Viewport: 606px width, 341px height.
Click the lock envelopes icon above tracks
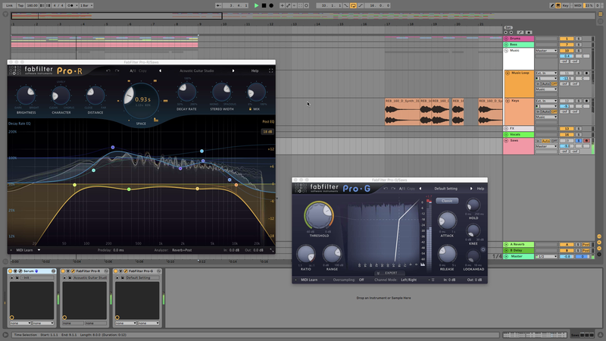tap(529, 33)
